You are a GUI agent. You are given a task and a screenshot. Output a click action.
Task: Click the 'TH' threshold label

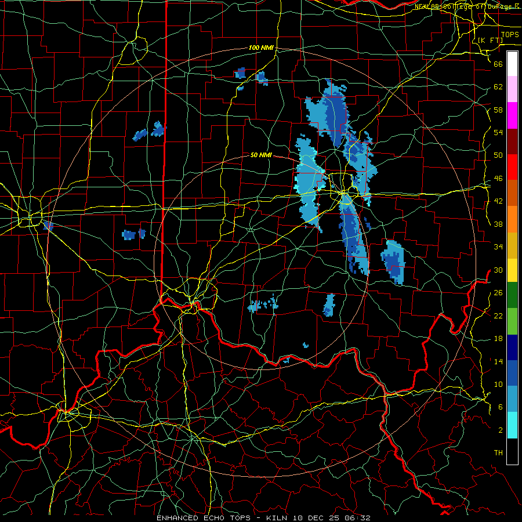tap(498, 453)
